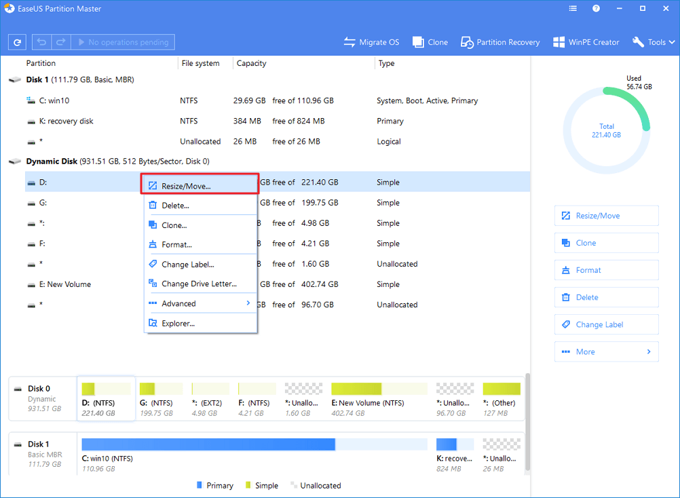Choose Change Drive Letter... from the context menu
680x498 pixels.
[x=200, y=284]
